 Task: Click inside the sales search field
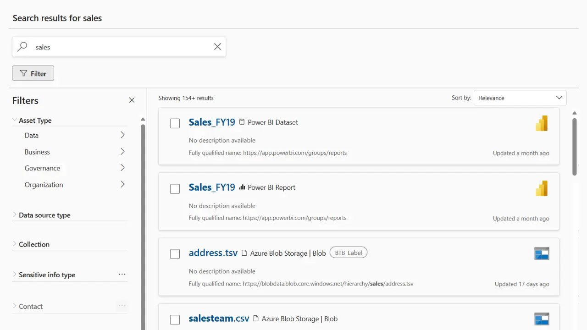click(119, 47)
